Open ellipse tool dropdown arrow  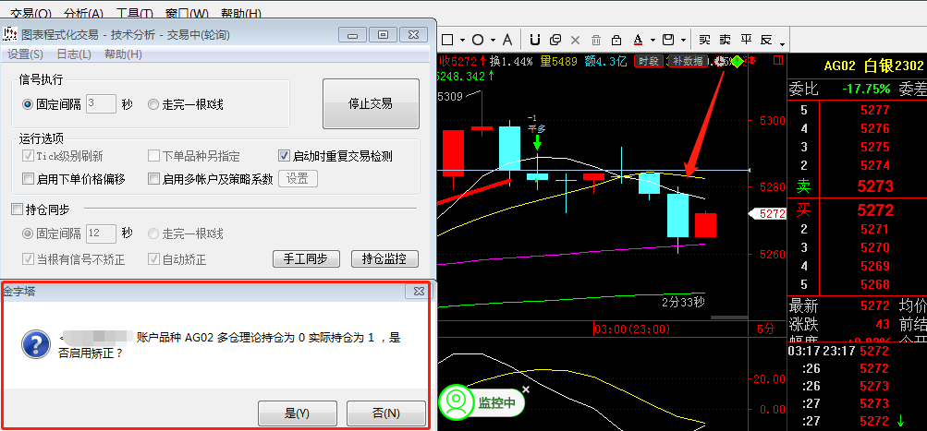492,41
